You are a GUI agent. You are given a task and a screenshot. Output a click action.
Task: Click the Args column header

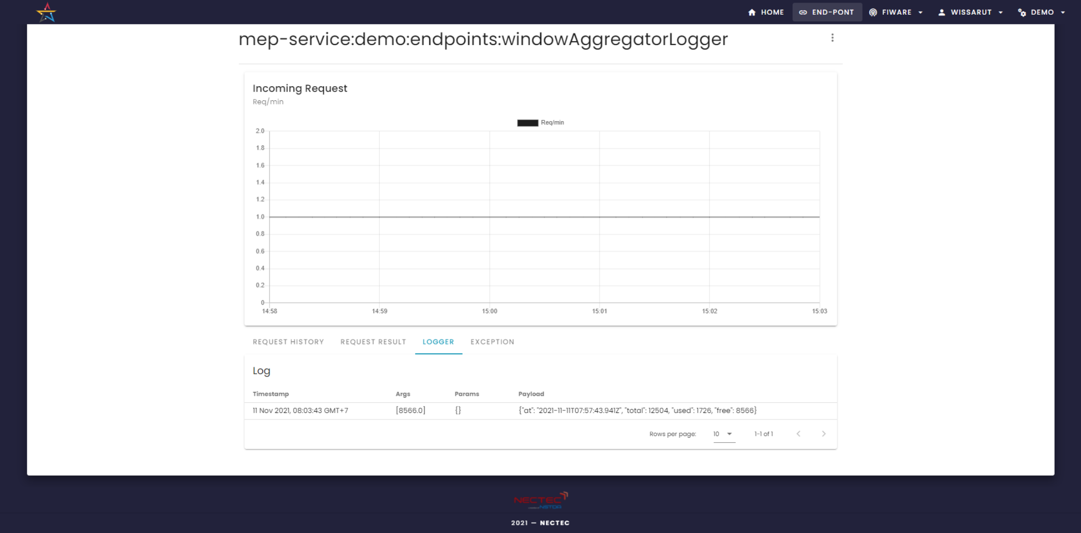click(x=403, y=394)
